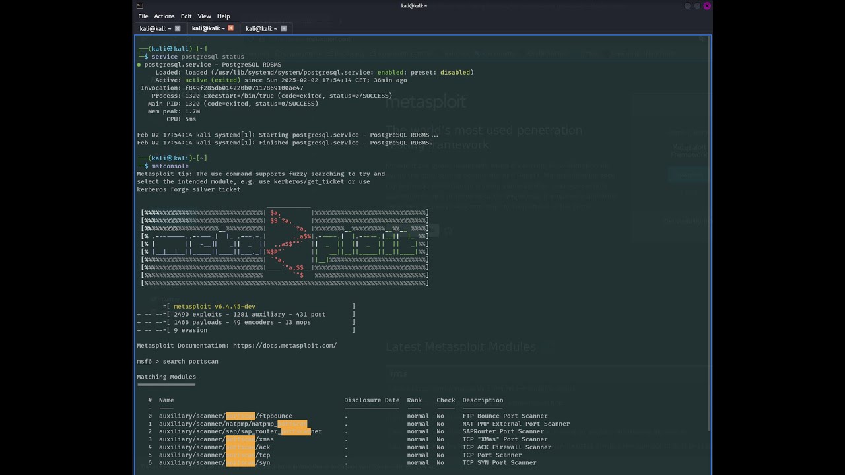Close the active middle terminal tab
Image resolution: width=845 pixels, height=475 pixels.
230,28
